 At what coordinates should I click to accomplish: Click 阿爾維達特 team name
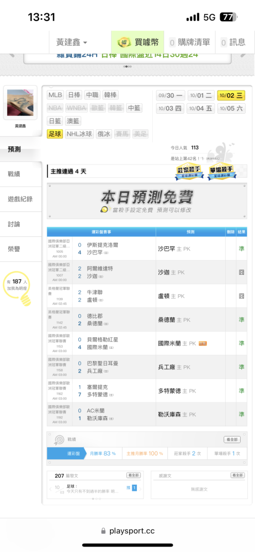point(100,269)
